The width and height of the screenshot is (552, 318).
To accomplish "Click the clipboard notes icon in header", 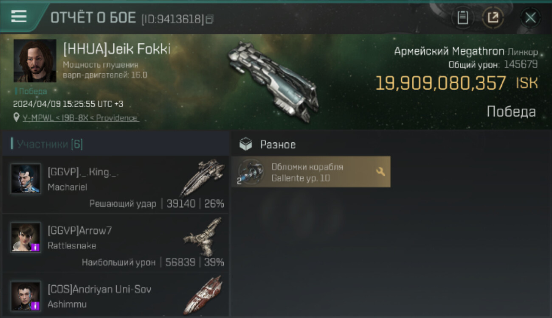I will (x=462, y=18).
